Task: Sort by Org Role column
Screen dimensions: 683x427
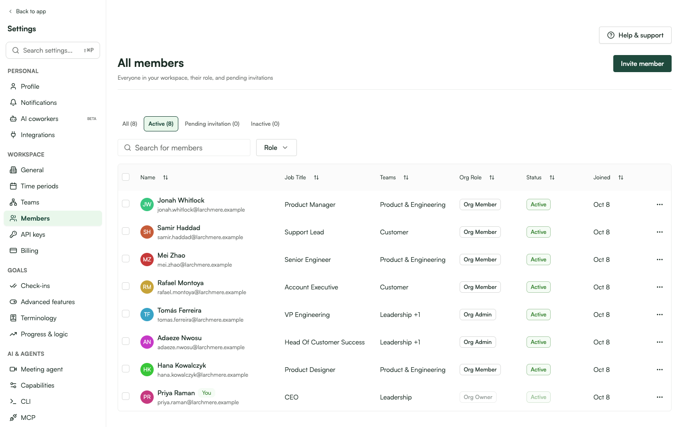Action: pyautogui.click(x=492, y=177)
